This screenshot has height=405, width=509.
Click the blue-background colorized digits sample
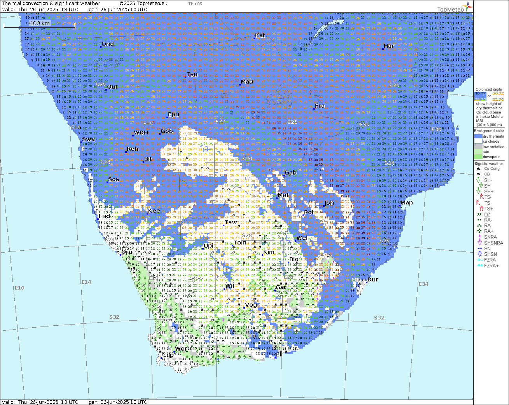point(480,96)
